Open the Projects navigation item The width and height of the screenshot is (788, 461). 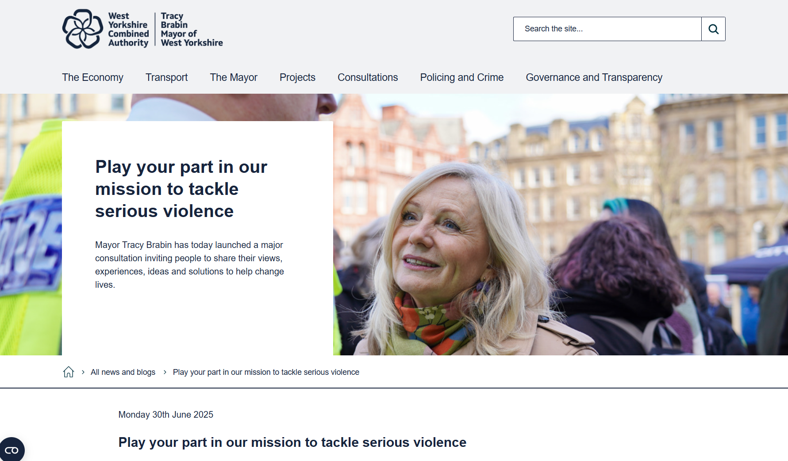[x=297, y=77]
